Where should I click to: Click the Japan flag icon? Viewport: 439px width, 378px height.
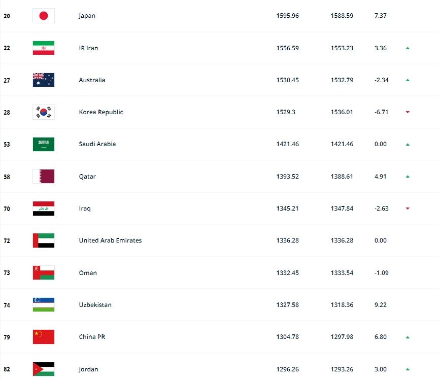click(x=44, y=16)
